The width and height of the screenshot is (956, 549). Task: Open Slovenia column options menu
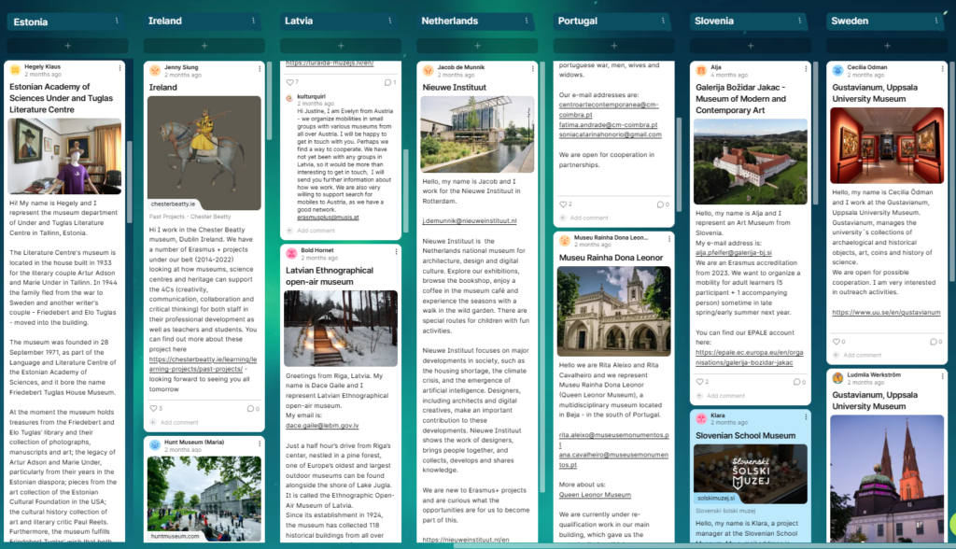pyautogui.click(x=799, y=21)
